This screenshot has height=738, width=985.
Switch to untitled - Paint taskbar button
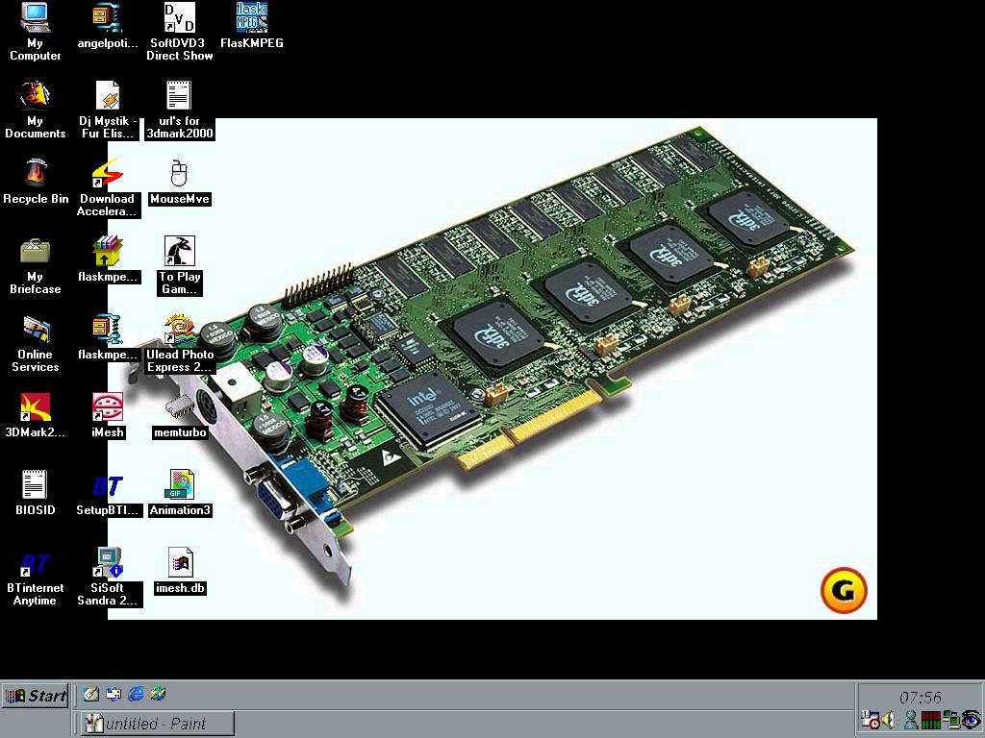[157, 724]
